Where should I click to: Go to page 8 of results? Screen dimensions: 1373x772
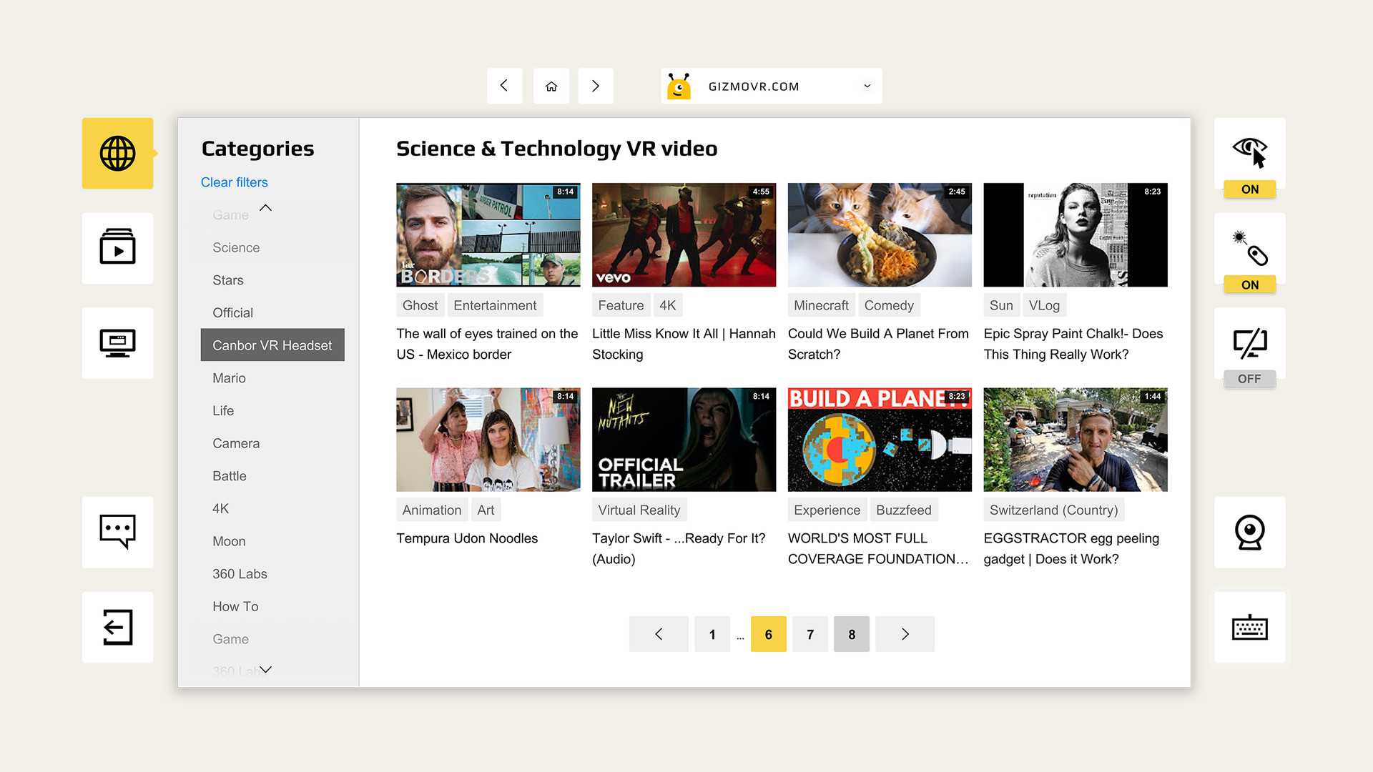(852, 634)
